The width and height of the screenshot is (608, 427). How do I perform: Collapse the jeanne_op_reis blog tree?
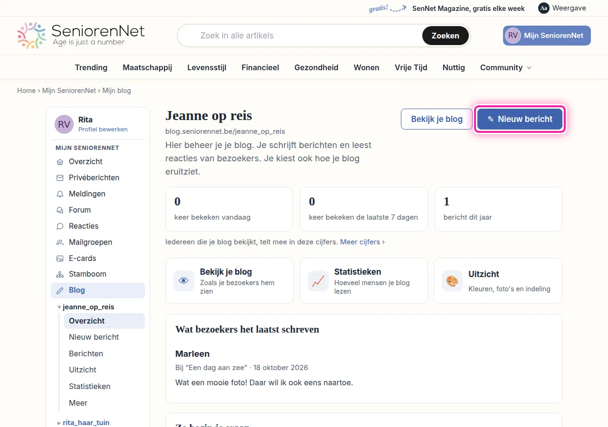[x=59, y=307]
